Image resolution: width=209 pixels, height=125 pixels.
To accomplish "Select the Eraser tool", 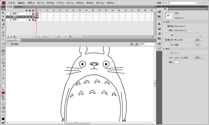I will coord(3,70).
